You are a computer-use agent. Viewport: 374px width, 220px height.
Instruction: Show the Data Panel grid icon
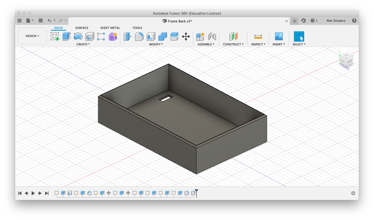pyautogui.click(x=19, y=21)
